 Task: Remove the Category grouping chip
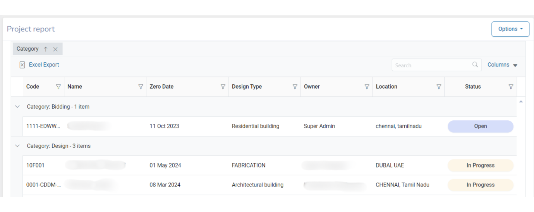(55, 49)
